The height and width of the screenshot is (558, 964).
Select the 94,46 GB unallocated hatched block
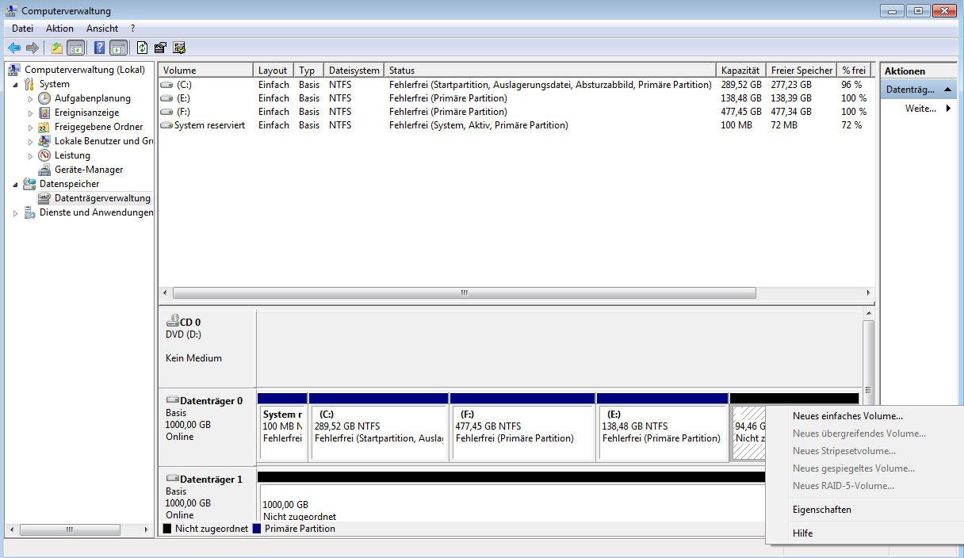[748, 432]
